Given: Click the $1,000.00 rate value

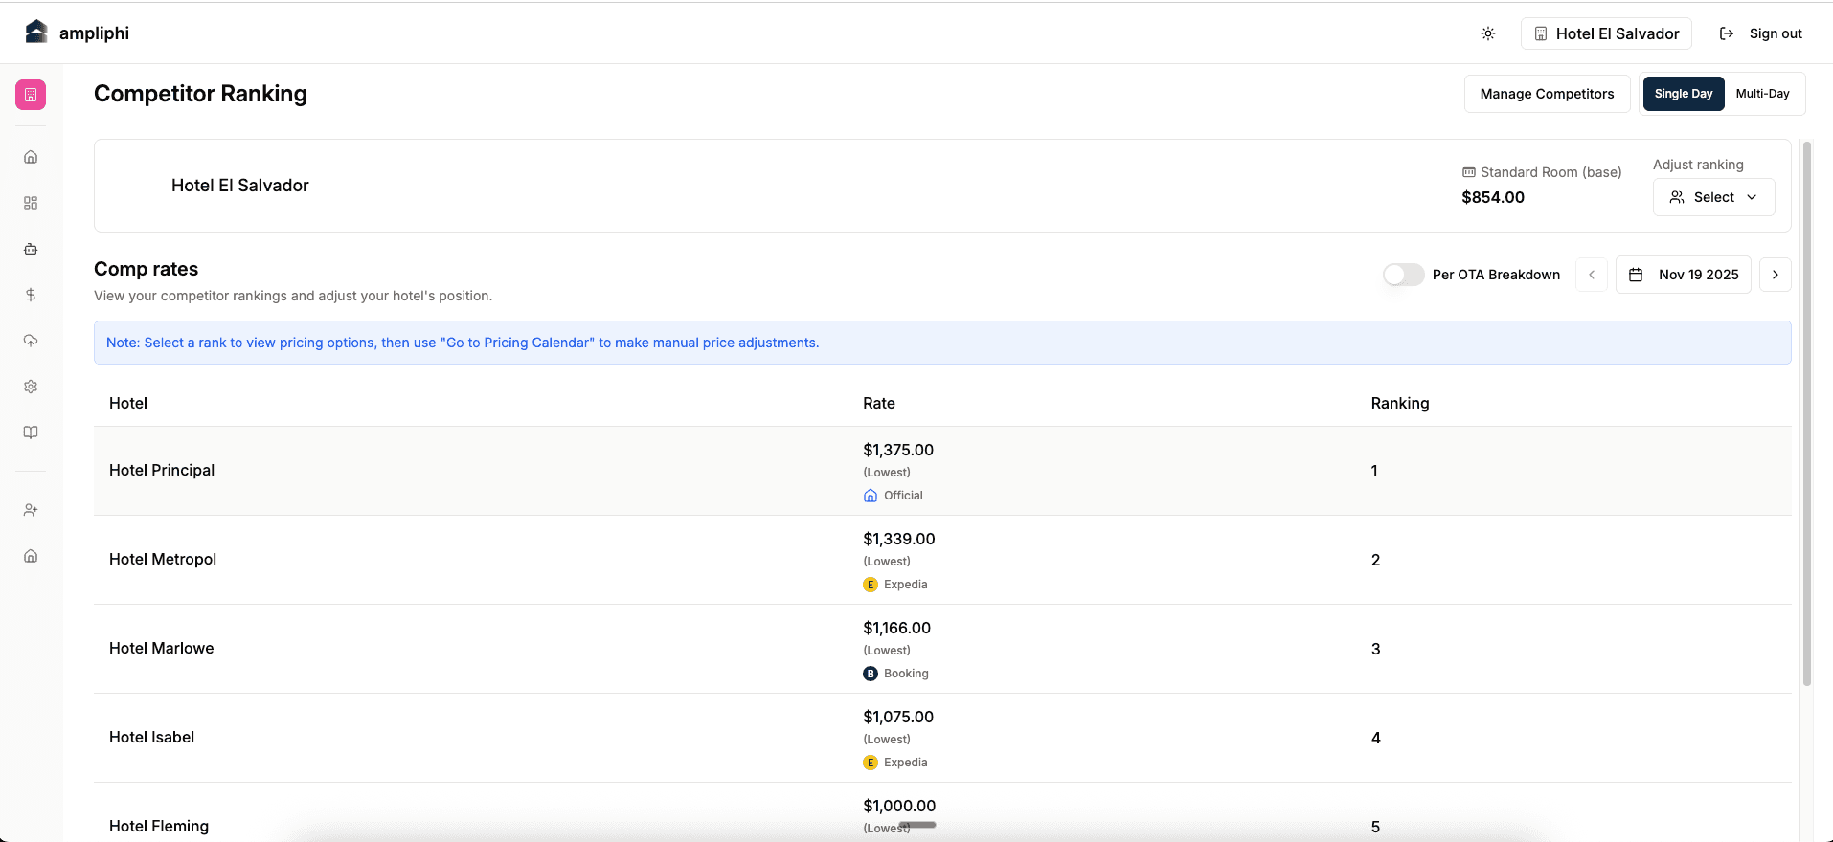Looking at the screenshot, I should [899, 806].
